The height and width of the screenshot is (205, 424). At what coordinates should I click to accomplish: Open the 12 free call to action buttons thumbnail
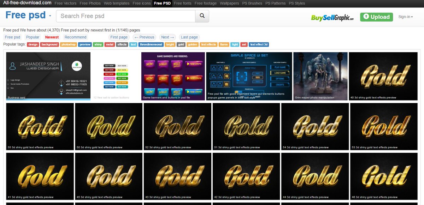tap(116, 76)
